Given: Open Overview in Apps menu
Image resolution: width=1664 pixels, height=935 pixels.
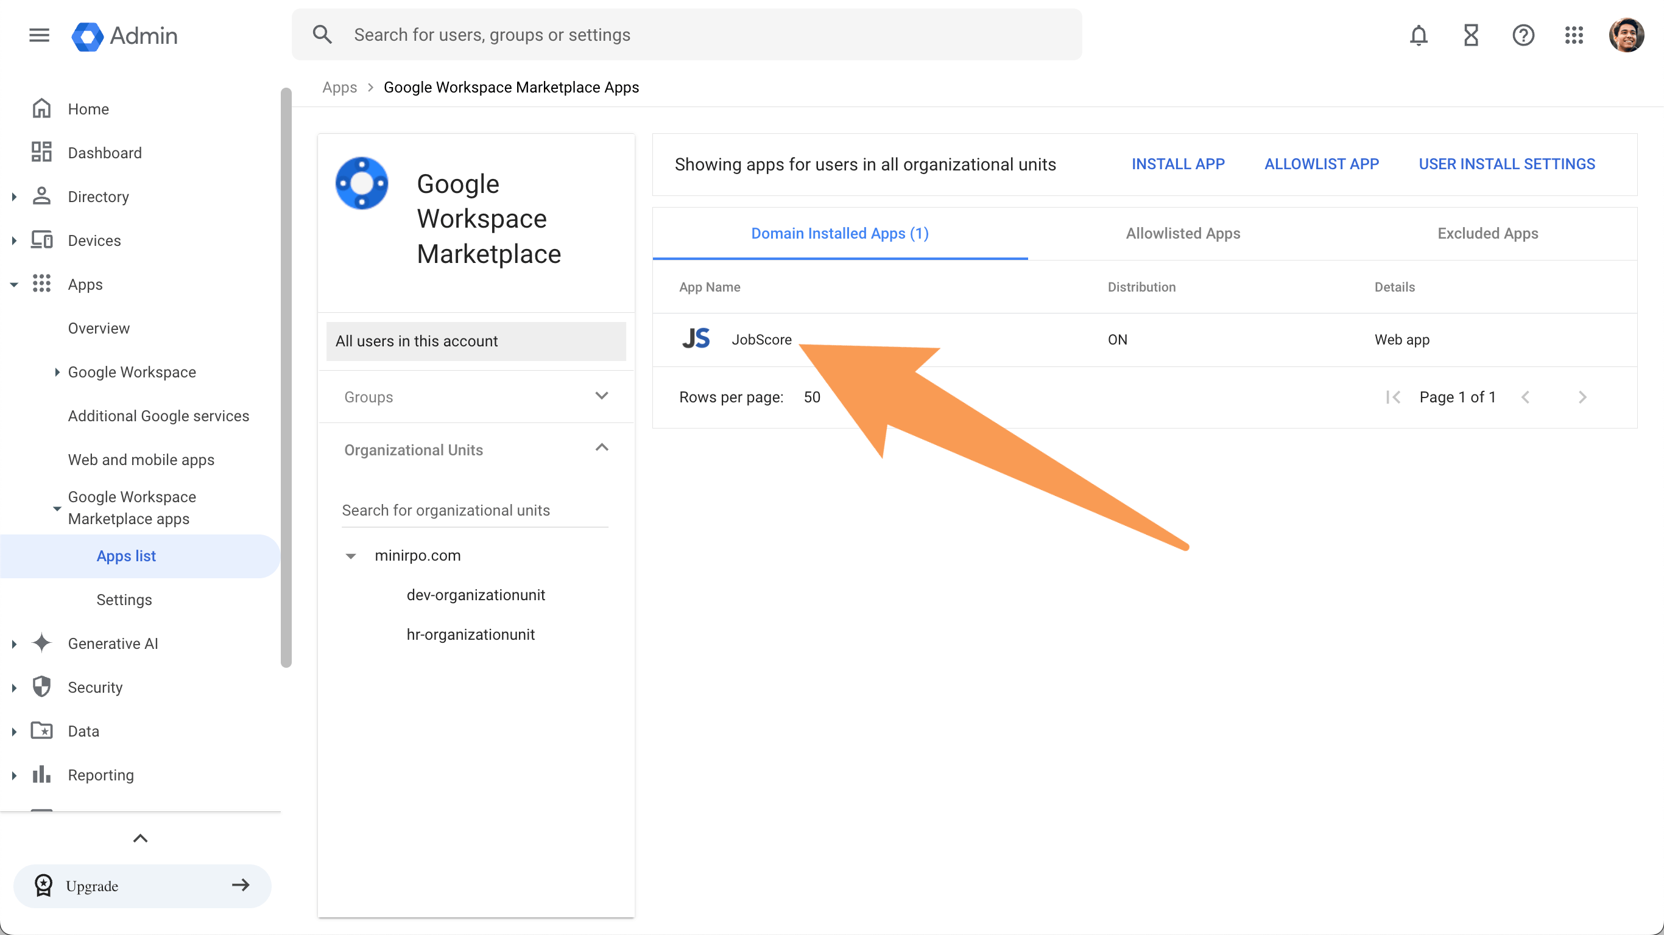Looking at the screenshot, I should [x=99, y=328].
